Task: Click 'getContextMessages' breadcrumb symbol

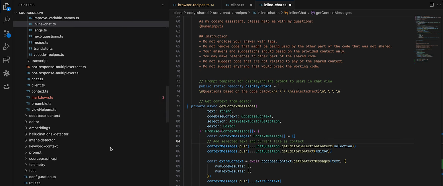Action: (331, 13)
